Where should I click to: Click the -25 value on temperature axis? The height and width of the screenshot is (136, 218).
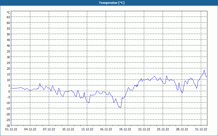pos(8,120)
